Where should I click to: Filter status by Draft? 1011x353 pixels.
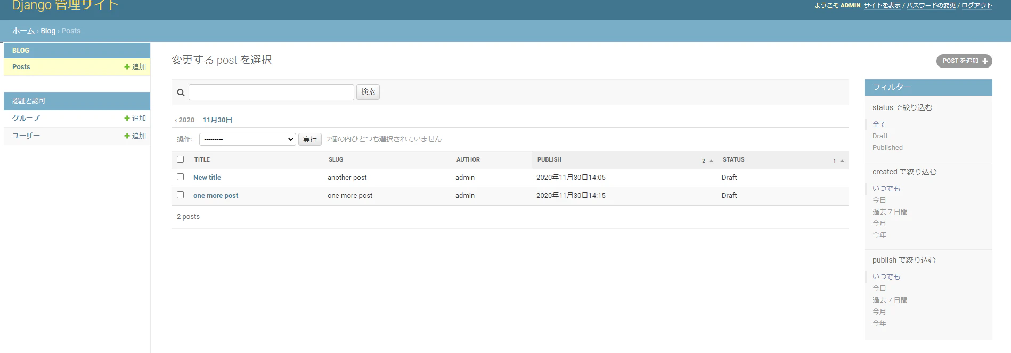point(880,136)
